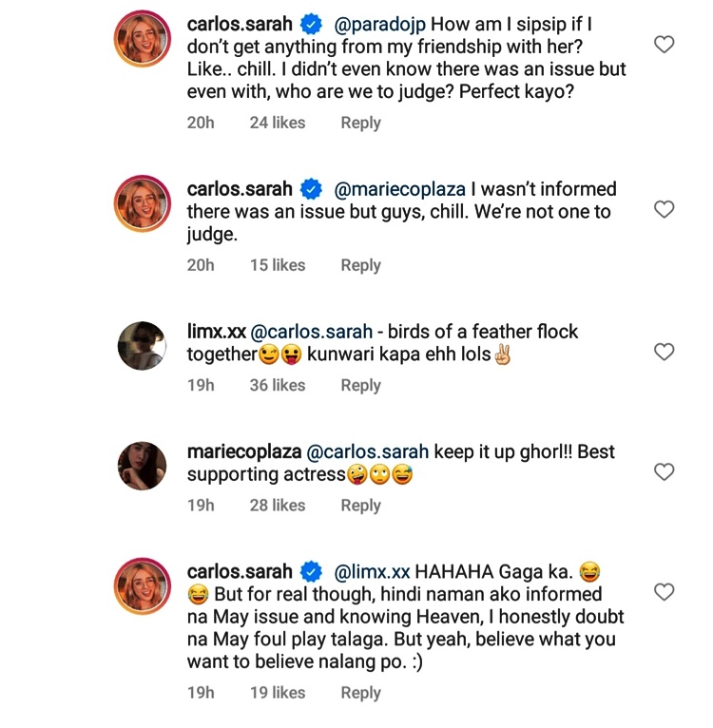713x728 pixels.
Task: Reply to mariecoplaza's comment
Action: coord(360,505)
